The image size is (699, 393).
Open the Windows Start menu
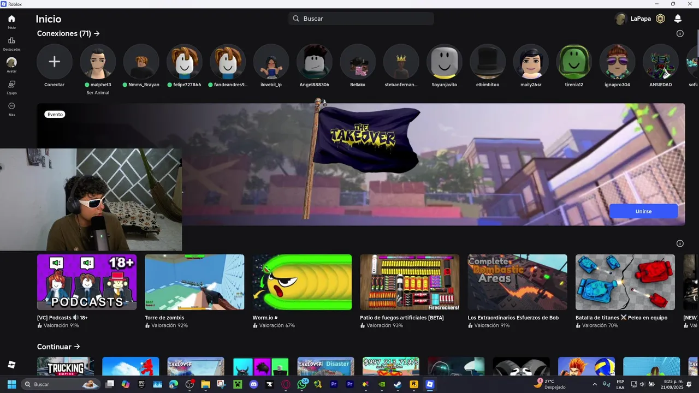point(11,384)
